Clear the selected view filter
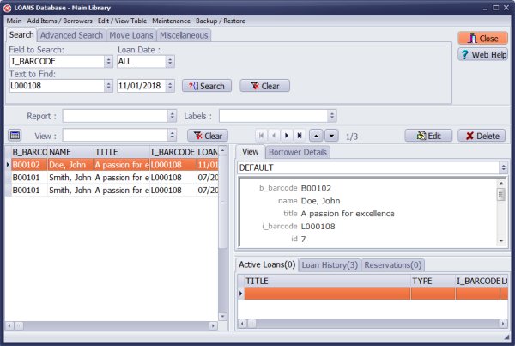Image resolution: width=515 pixels, height=346 pixels. tap(208, 136)
